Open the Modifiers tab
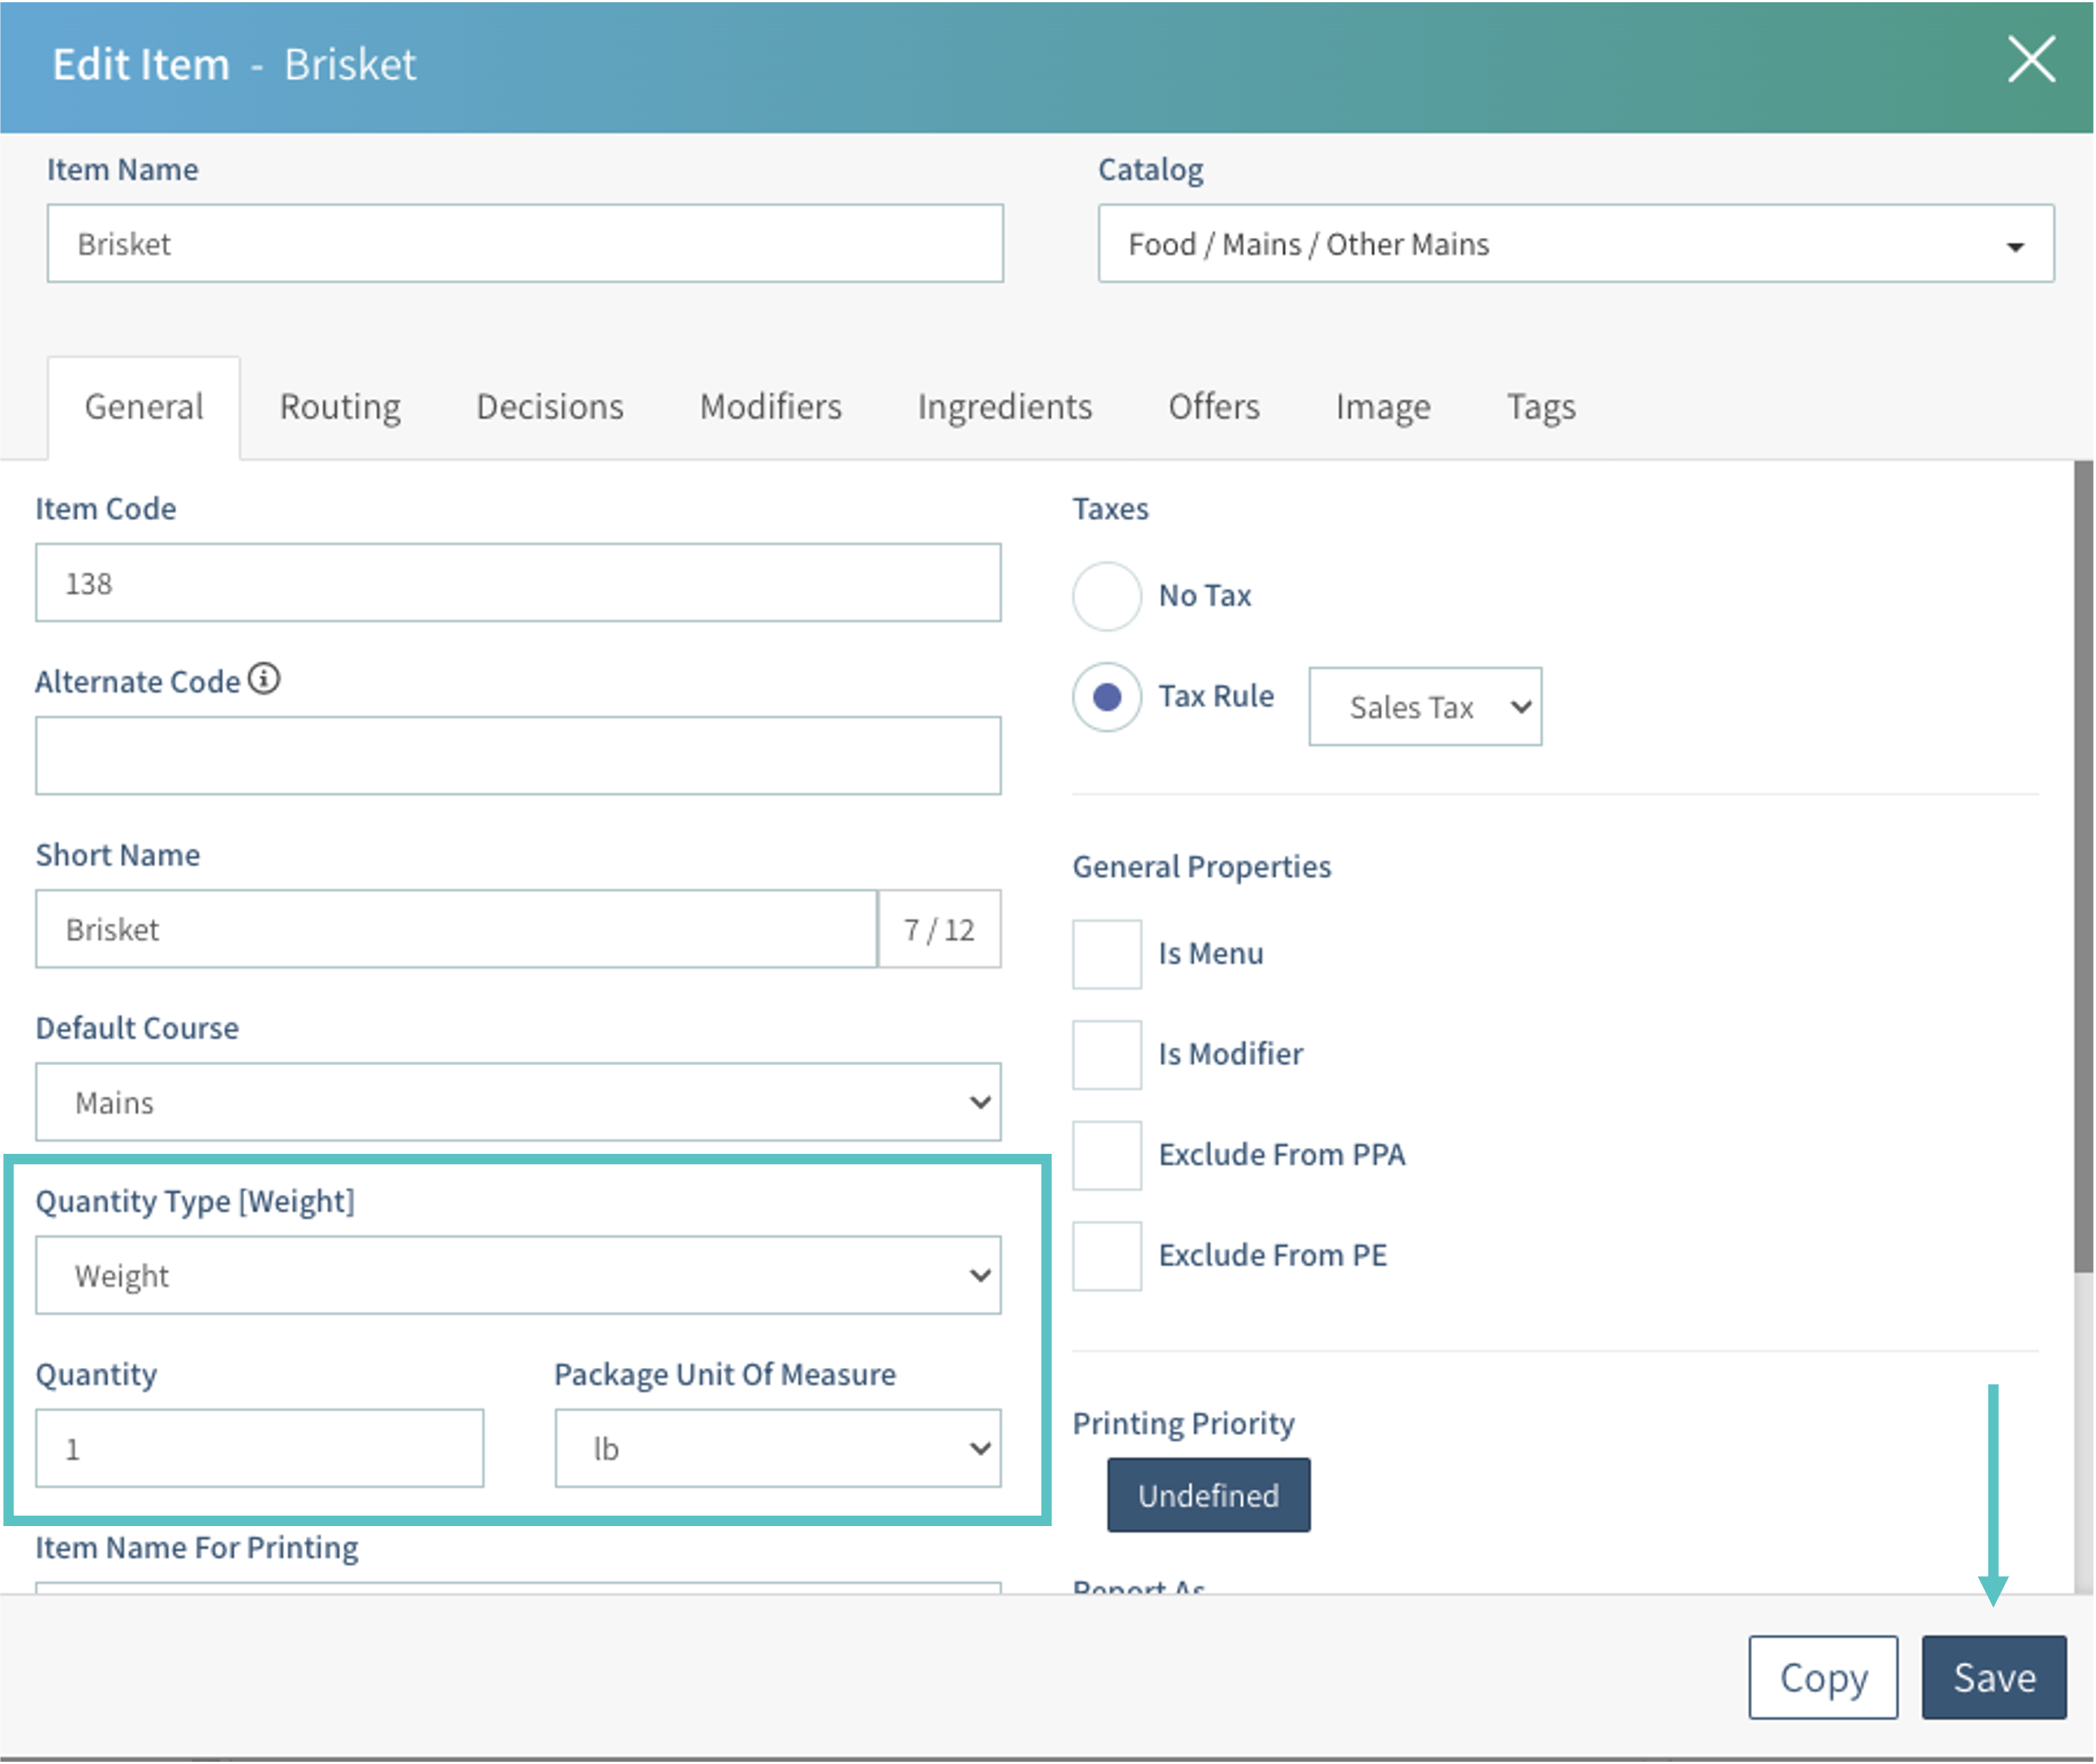This screenshot has width=2096, height=1764. [x=770, y=407]
